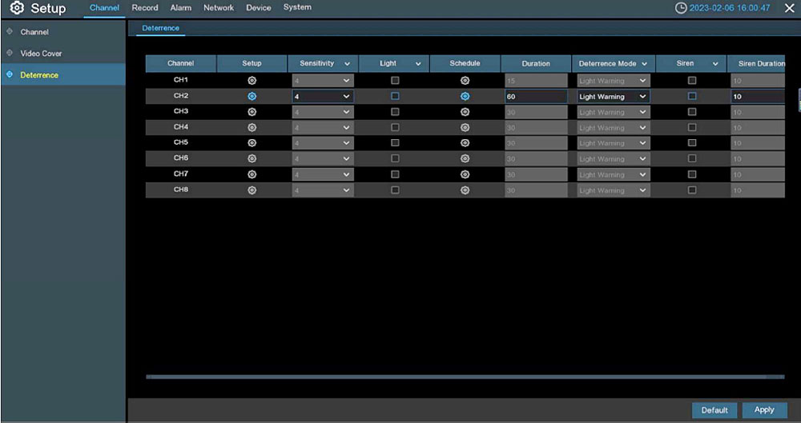Click the CH4 row label

pyautogui.click(x=181, y=127)
